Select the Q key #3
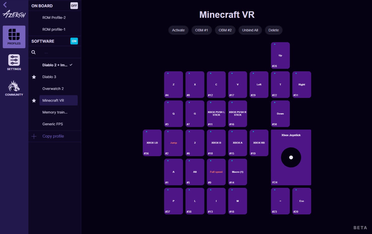Viewport: 372px width, 234px height. point(174,114)
